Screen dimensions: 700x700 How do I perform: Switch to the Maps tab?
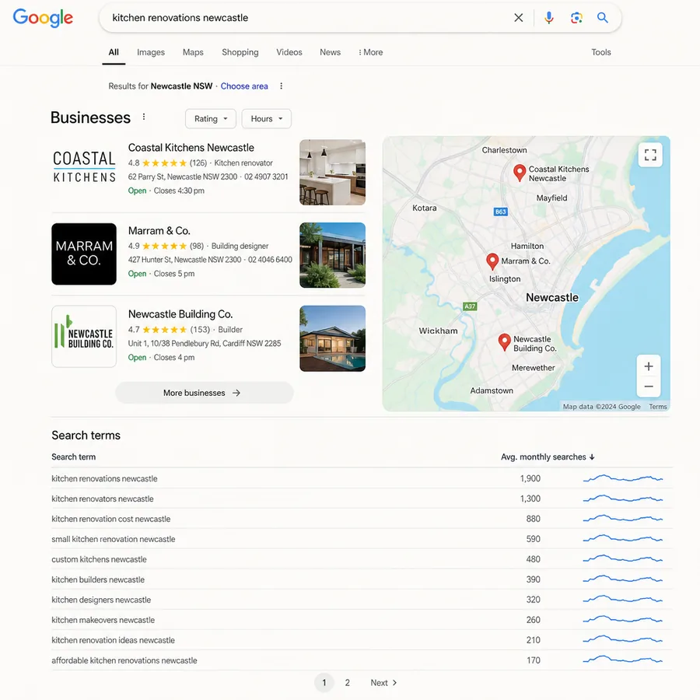193,52
